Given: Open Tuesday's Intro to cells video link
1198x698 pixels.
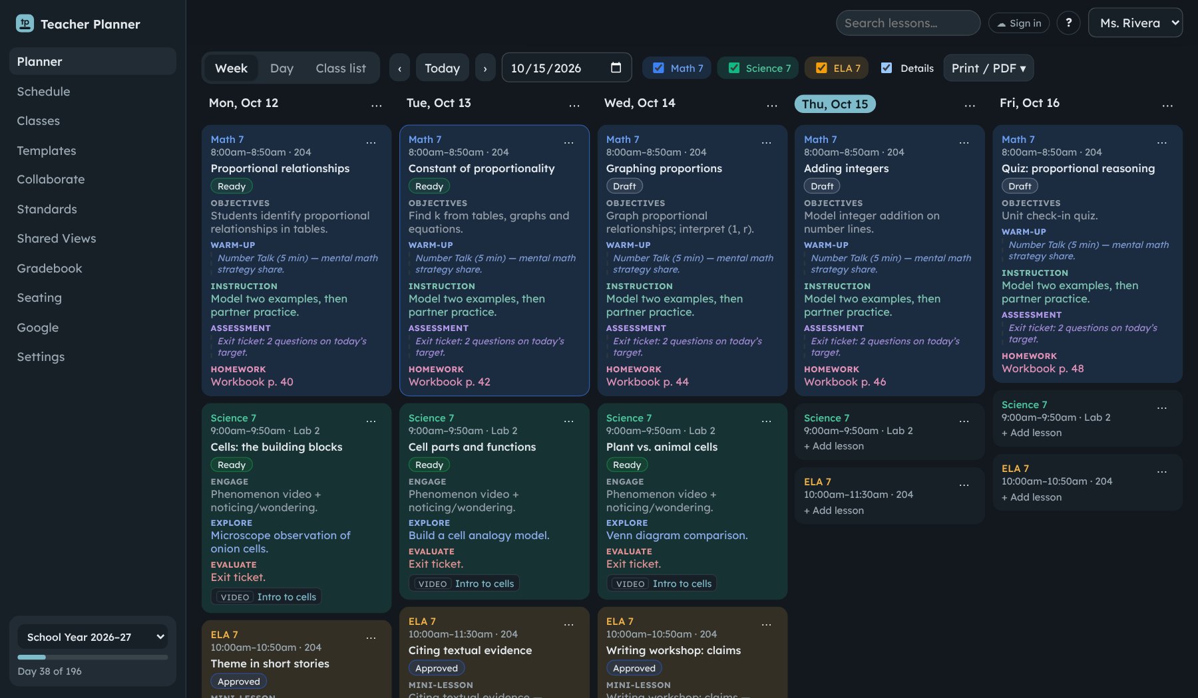Looking at the screenshot, I should point(464,583).
